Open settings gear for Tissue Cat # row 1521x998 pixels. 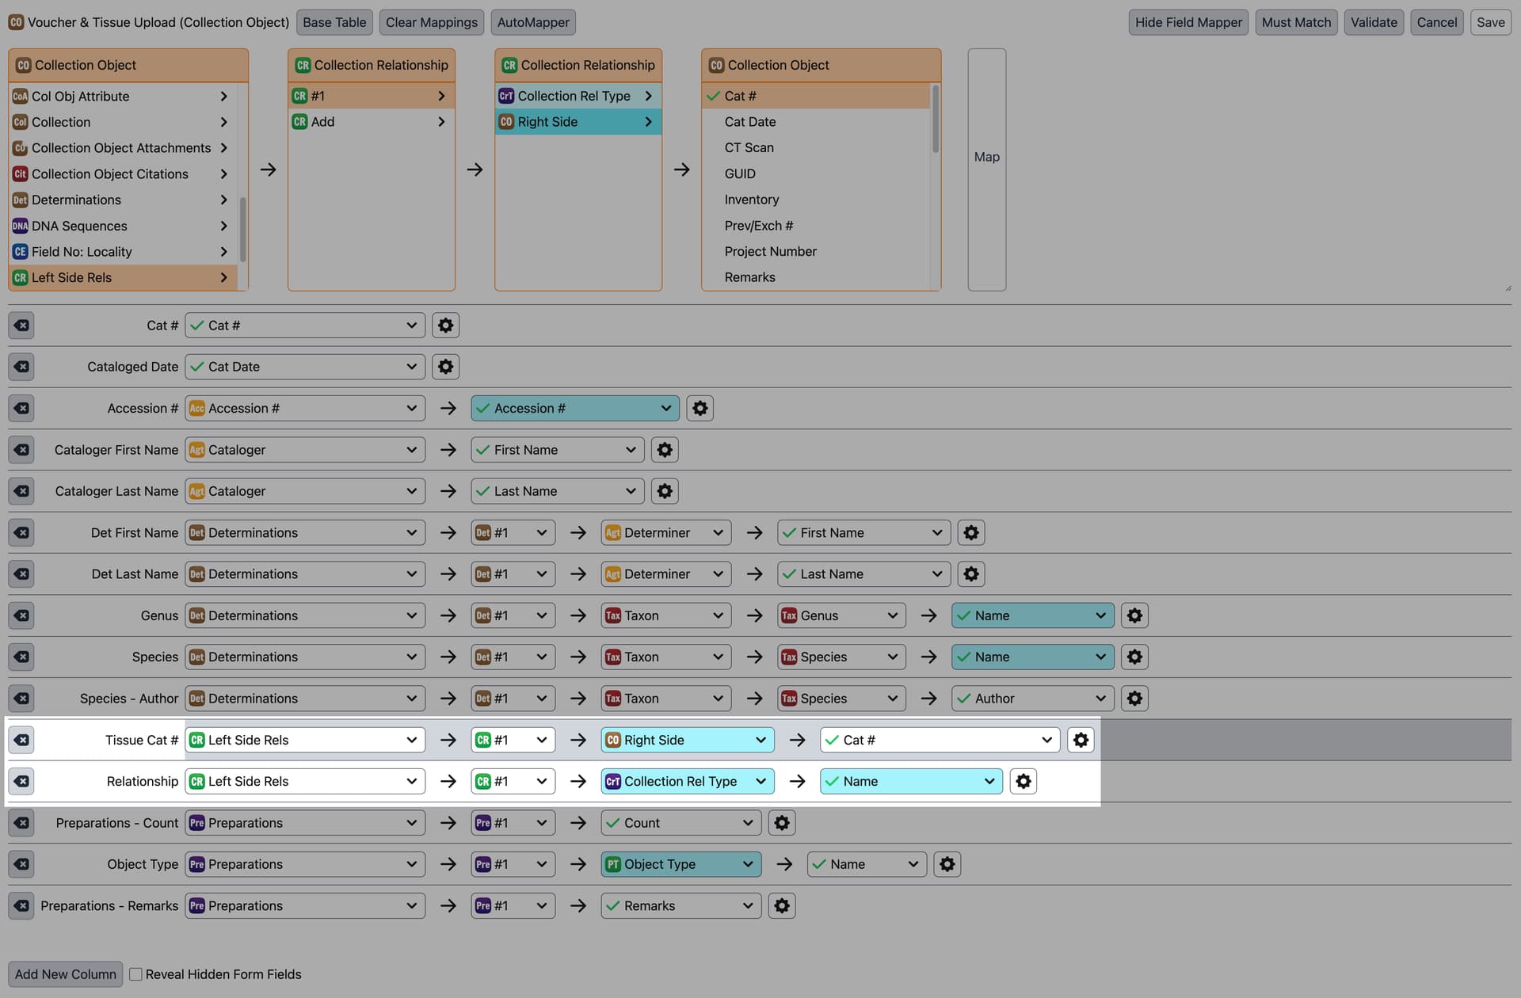point(1081,740)
